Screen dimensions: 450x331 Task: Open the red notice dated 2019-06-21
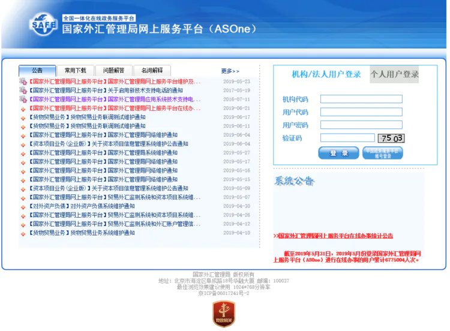115,109
